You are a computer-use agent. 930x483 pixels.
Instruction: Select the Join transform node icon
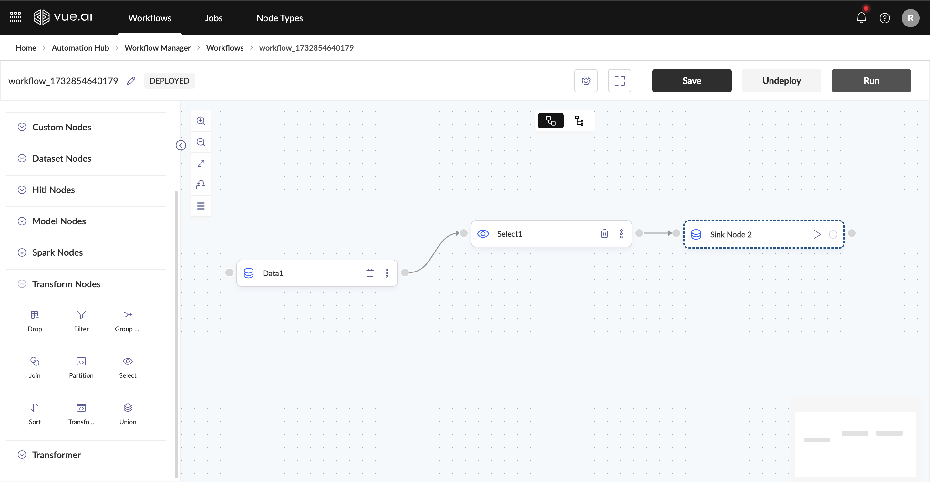coord(35,361)
